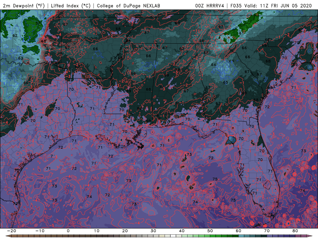Viewport: 318px width, 238px height.
Task: Click the '60' tick on the color scale
Action: (238, 231)
